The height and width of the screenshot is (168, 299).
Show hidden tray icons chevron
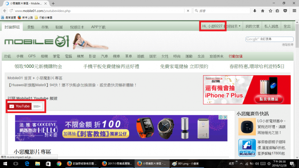pyautogui.click(x=241, y=163)
